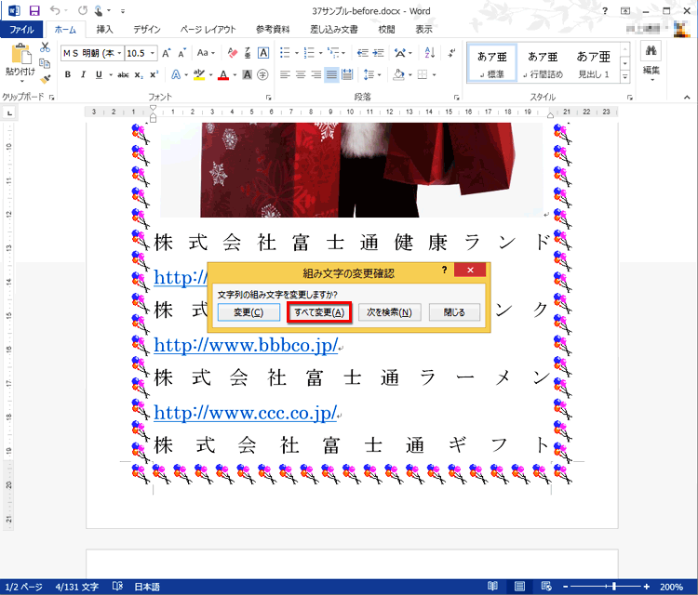Select the Format Painter brush
Viewport: 698px width, 595px height.
45,79
